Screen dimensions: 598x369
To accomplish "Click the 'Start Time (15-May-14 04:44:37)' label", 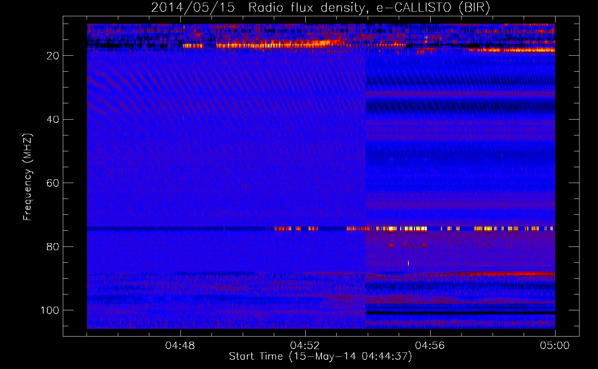I will (x=320, y=356).
